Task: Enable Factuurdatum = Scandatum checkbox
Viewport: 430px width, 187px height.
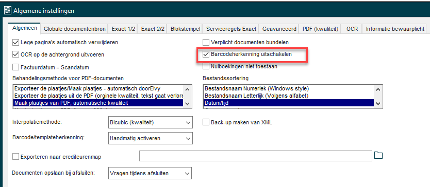Action: coord(15,67)
